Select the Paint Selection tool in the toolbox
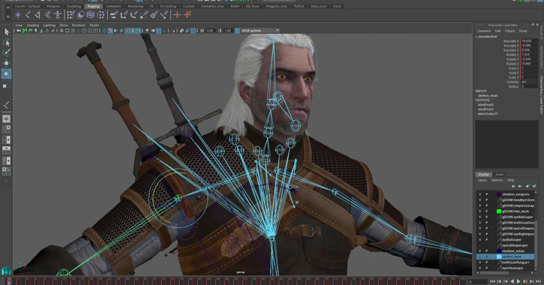The width and height of the screenshot is (544, 285). pyautogui.click(x=6, y=52)
